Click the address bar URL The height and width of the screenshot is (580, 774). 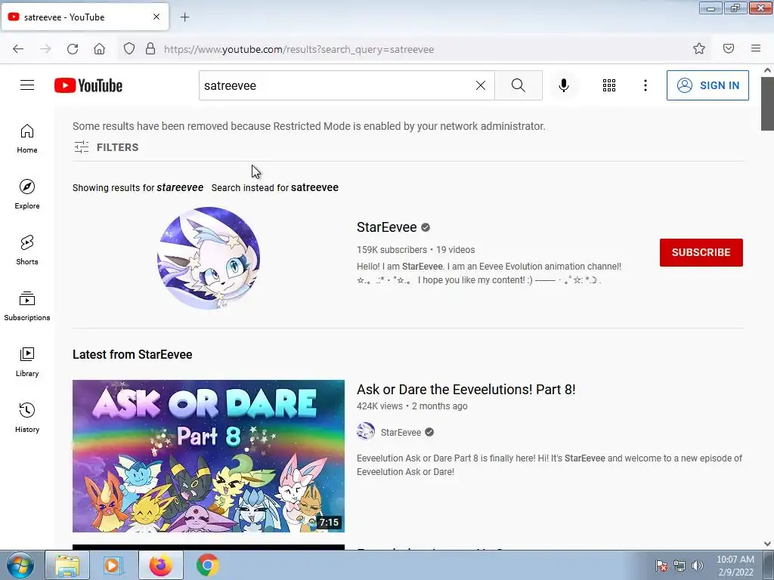coord(299,49)
